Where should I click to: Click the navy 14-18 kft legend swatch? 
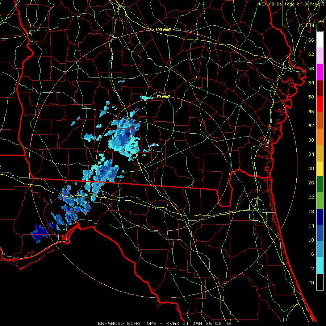point(320,217)
